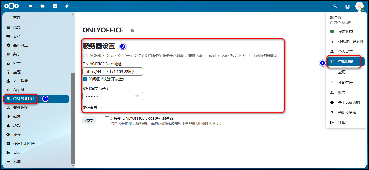Open 管理权限 in the admin sidebar
The width and height of the screenshot is (369, 170).
pyautogui.click(x=36, y=108)
